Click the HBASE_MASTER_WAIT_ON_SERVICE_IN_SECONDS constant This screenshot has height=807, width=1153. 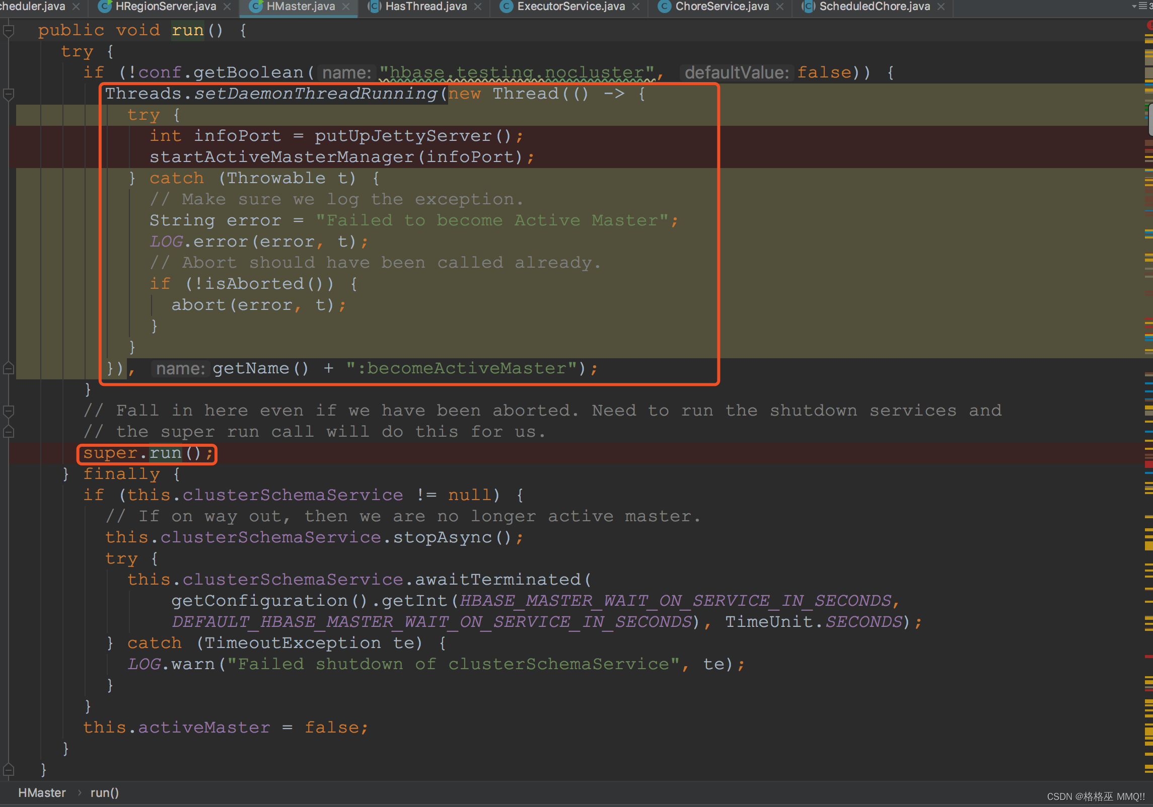(676, 601)
